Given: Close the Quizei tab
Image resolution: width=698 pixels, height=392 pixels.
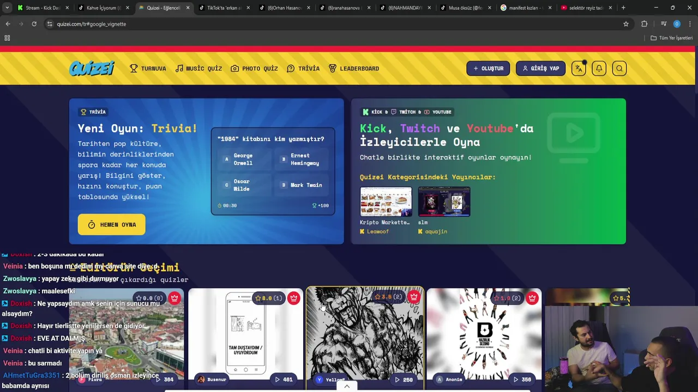Looking at the screenshot, I should click(188, 8).
